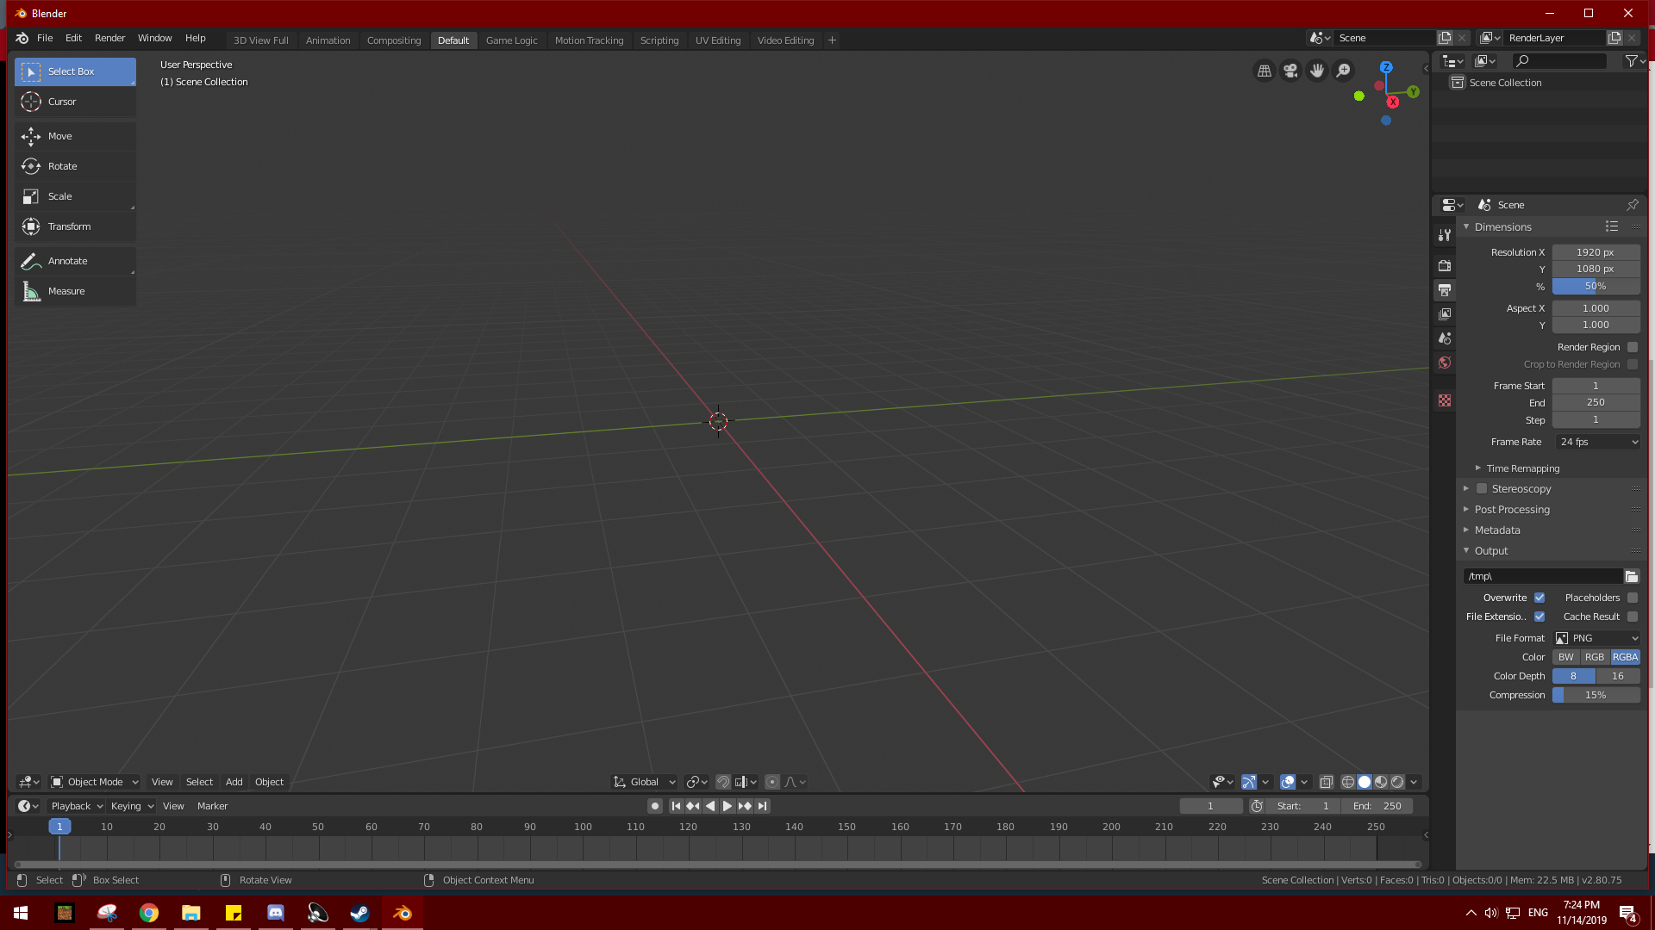
Task: Open the File Format PNG dropdown
Action: point(1597,638)
